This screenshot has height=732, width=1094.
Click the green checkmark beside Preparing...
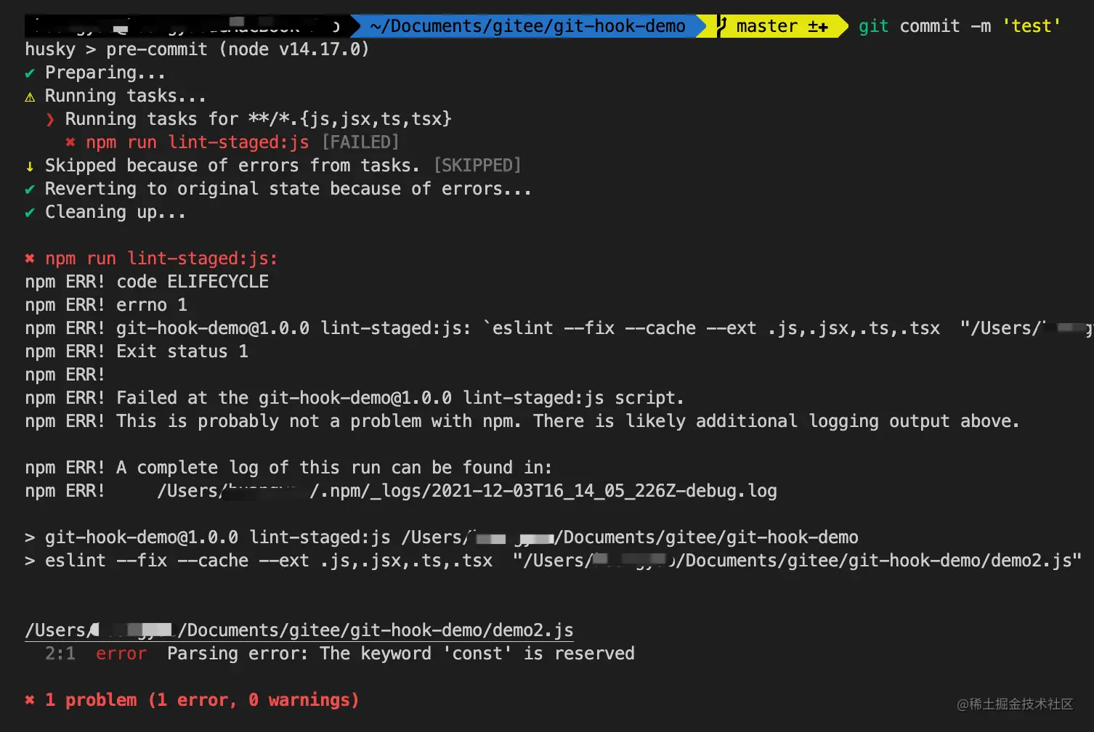click(30, 73)
